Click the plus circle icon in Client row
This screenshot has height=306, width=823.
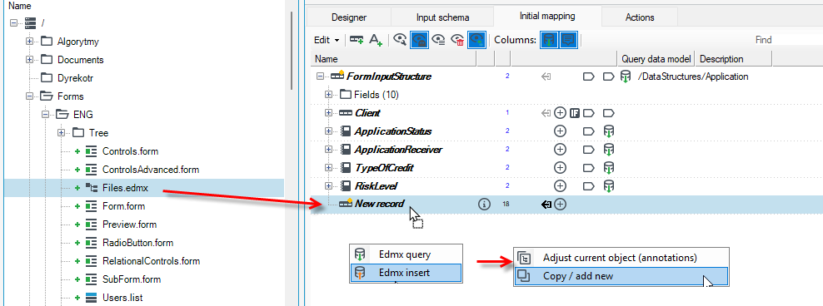pyautogui.click(x=560, y=112)
